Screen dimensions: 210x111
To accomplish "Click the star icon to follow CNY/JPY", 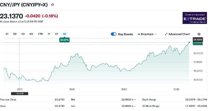I will coord(53,5).
